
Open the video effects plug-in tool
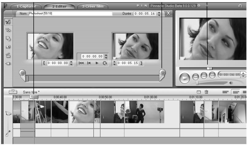8,63
